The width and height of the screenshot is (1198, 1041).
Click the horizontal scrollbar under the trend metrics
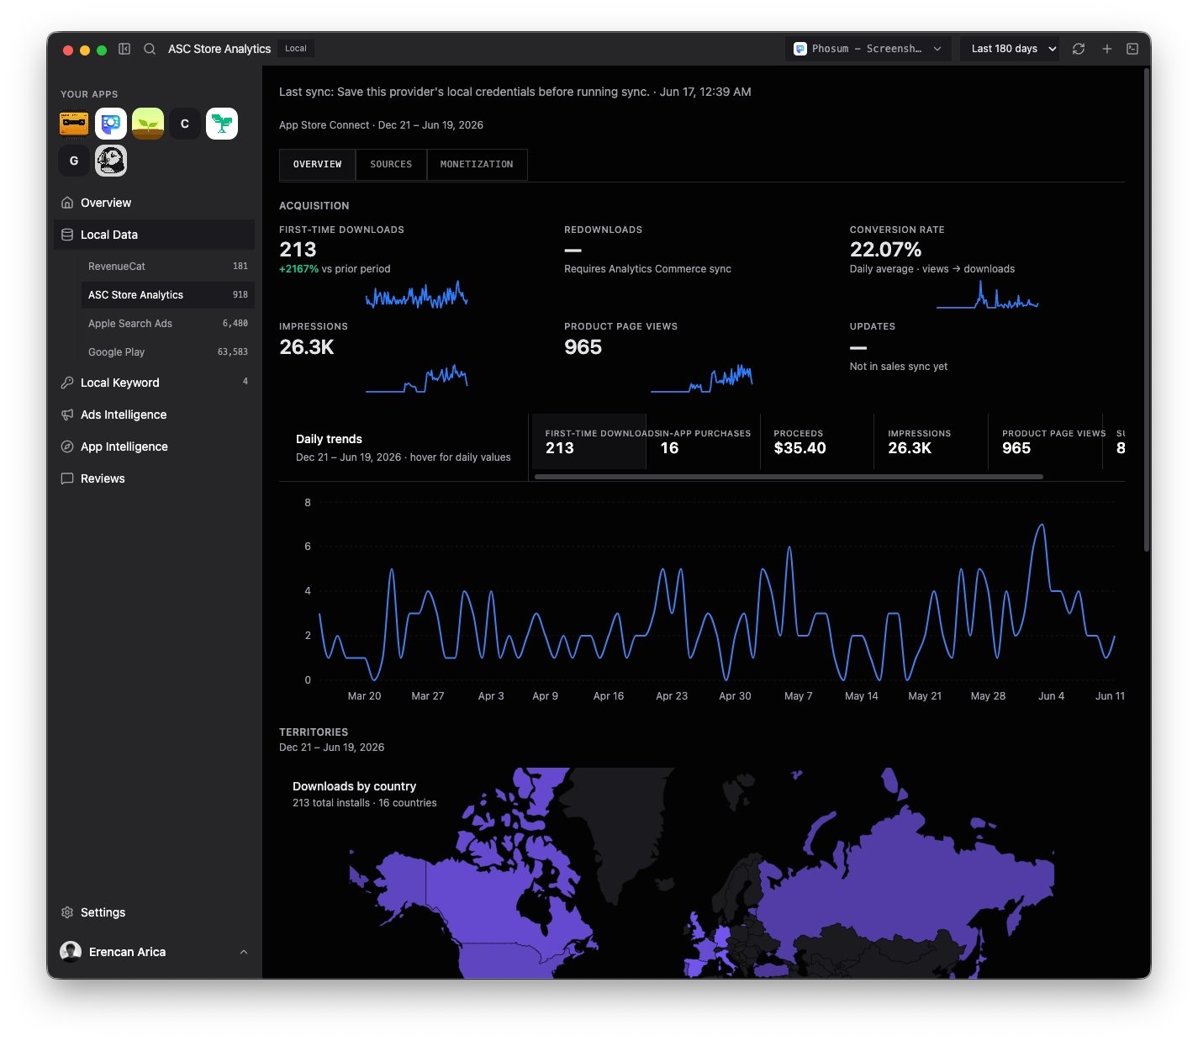pos(789,477)
